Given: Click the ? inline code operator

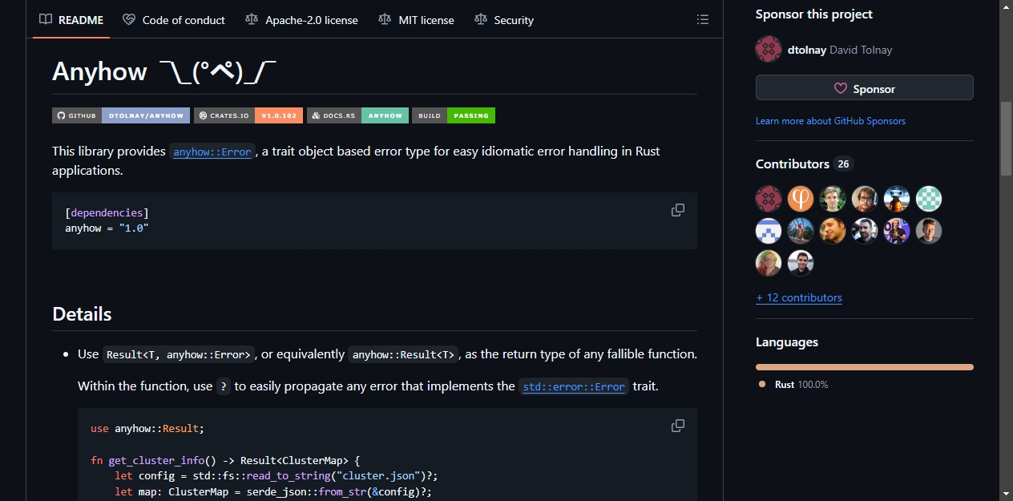Looking at the screenshot, I should (x=224, y=386).
